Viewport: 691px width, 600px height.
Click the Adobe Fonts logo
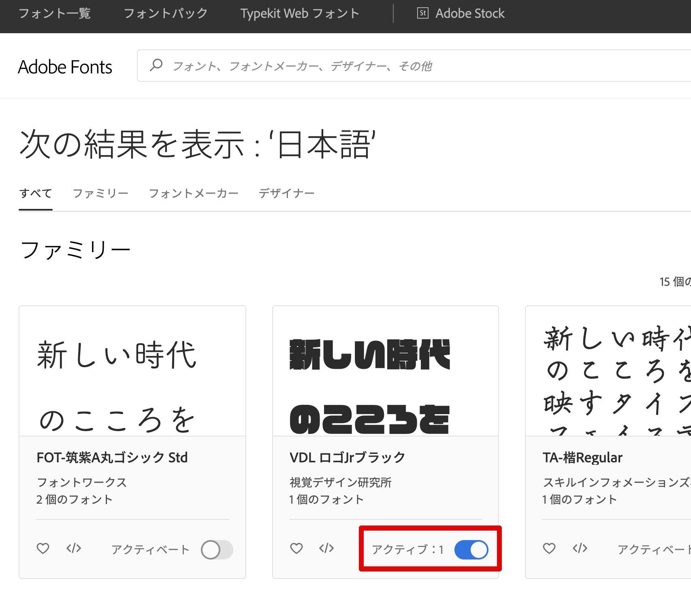coord(65,67)
